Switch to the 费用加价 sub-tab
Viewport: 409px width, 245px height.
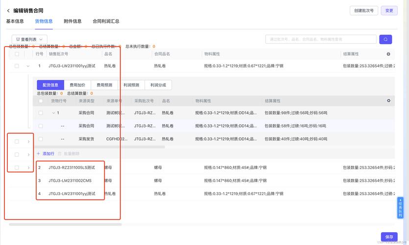coord(77,85)
